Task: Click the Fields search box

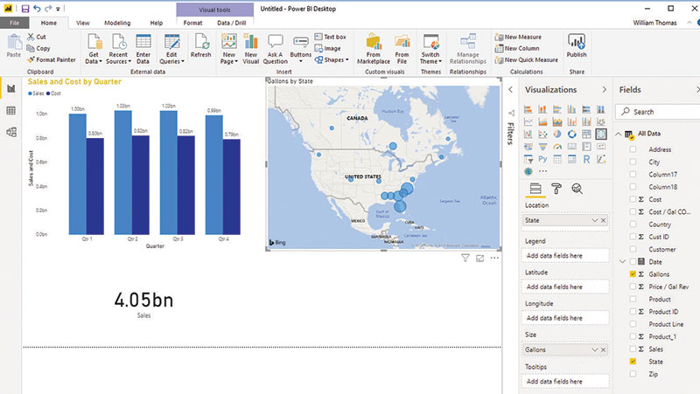Action: (661, 112)
